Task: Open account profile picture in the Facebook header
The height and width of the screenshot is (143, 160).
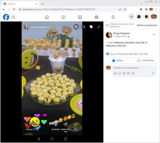Action: pos(154,17)
